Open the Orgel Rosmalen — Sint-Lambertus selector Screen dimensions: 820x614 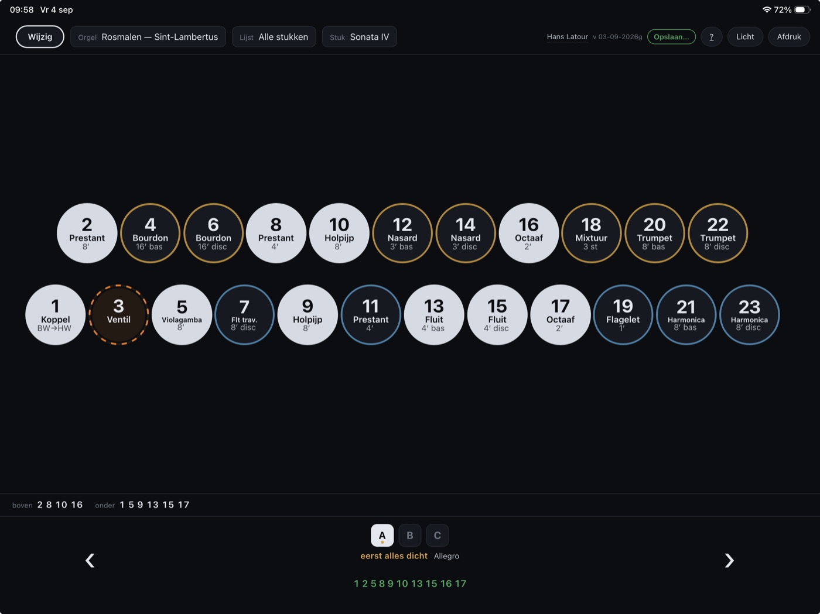[x=148, y=37]
